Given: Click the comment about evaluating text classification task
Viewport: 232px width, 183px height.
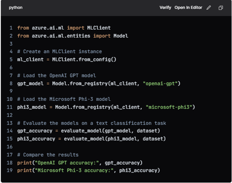Looking at the screenshot, I should [x=92, y=123].
